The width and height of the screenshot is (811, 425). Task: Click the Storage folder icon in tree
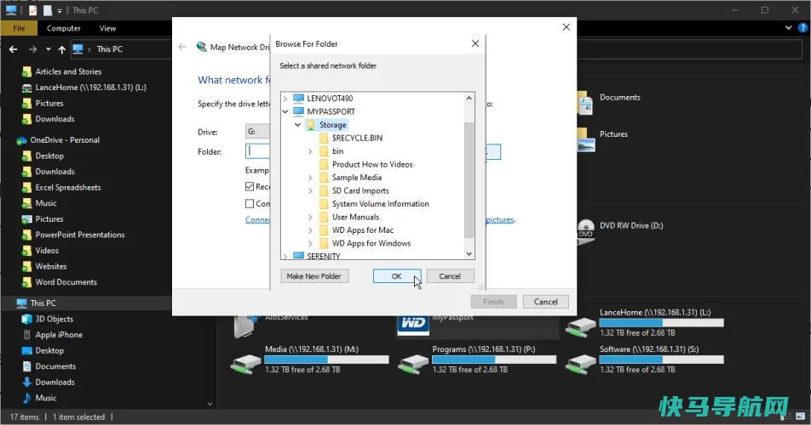[311, 125]
